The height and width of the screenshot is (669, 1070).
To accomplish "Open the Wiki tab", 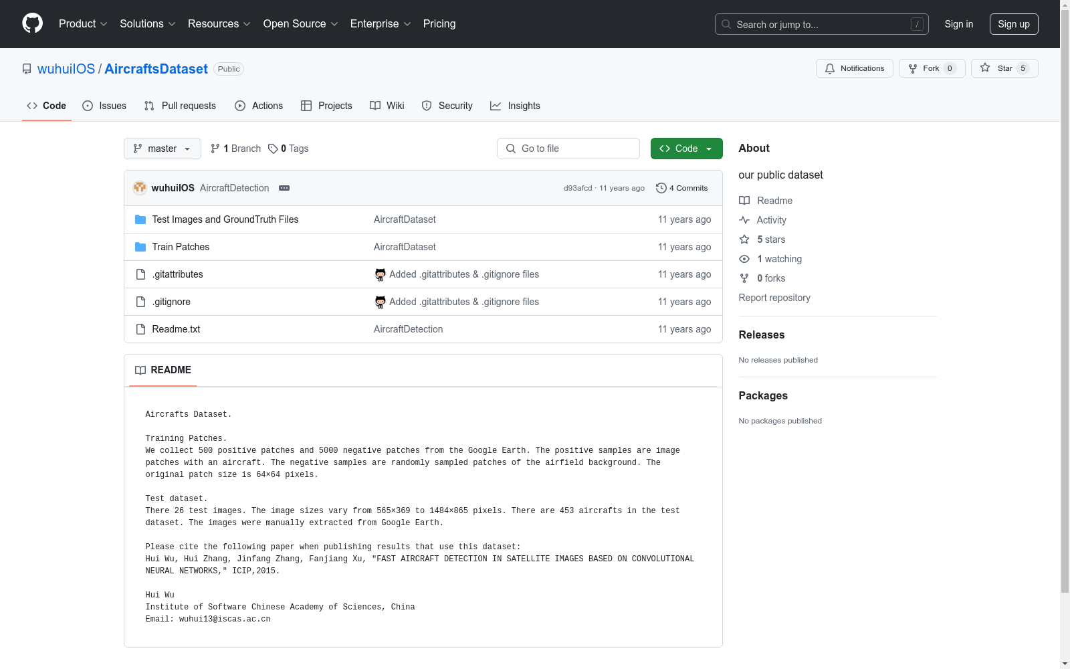I will click(387, 106).
